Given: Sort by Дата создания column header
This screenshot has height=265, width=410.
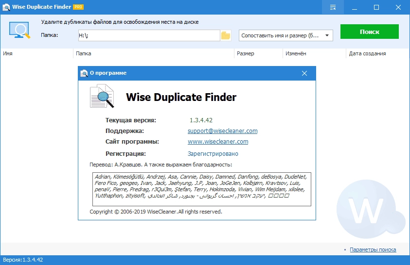Looking at the screenshot, I should tap(377, 53).
